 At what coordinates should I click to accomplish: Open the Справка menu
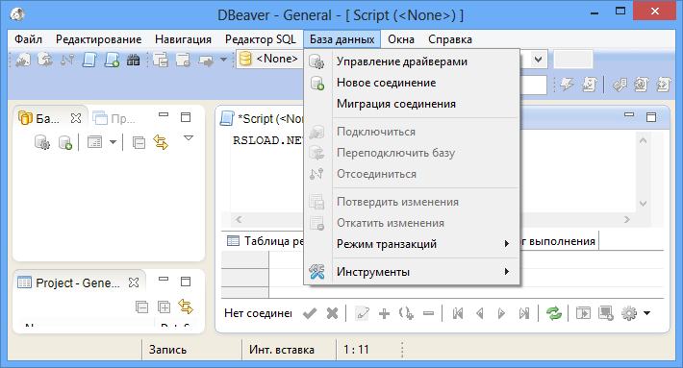pos(450,39)
